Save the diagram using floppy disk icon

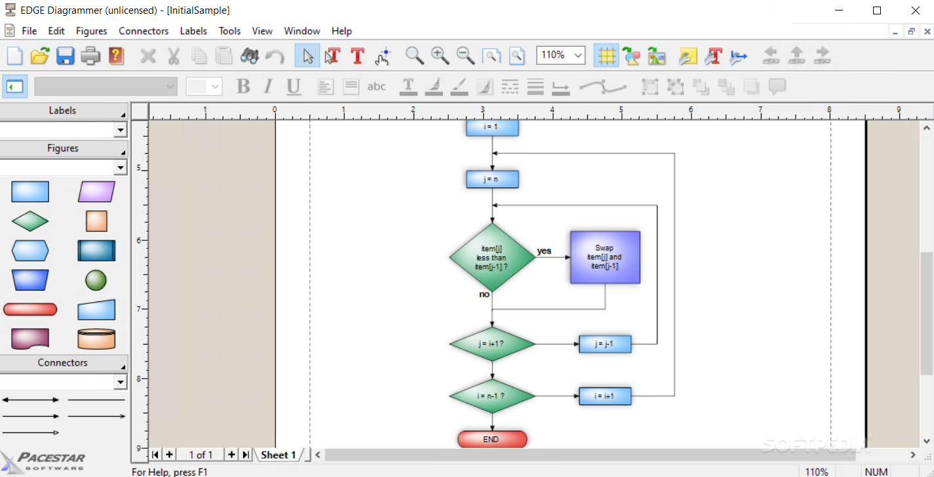pyautogui.click(x=65, y=56)
